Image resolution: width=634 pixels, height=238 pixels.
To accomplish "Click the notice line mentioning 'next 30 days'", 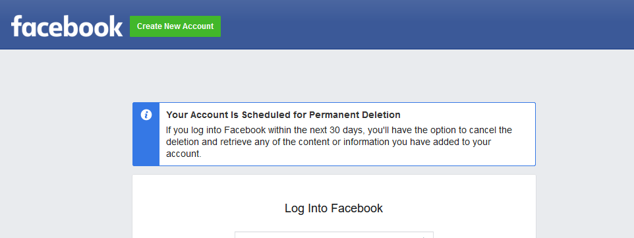I will tap(339, 131).
